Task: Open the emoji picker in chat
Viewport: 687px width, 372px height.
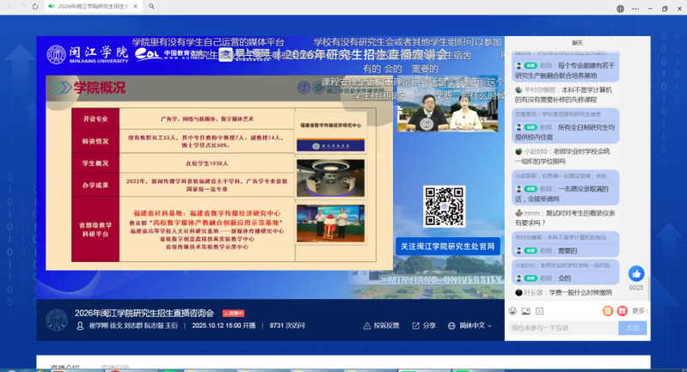Action: (x=513, y=311)
